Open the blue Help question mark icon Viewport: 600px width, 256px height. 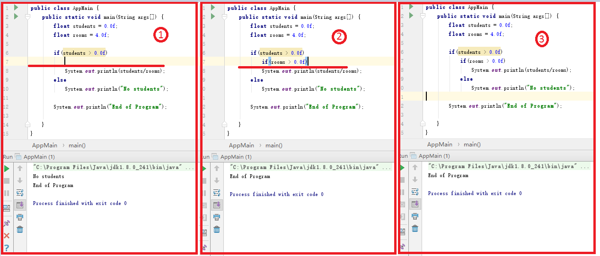coord(7,247)
